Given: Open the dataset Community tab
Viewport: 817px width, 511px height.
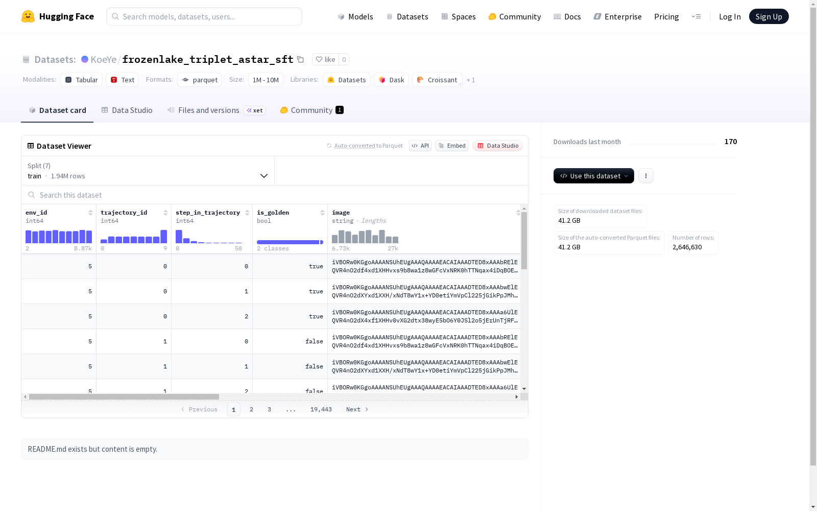Looking at the screenshot, I should click(311, 110).
